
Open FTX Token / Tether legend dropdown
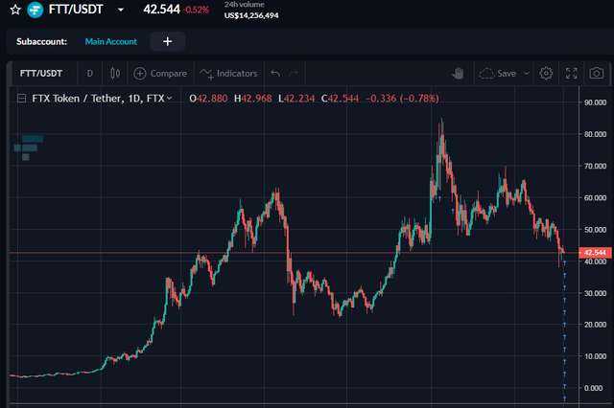click(x=170, y=98)
